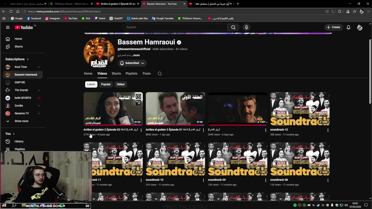Select the Oldest sort chip
Image resolution: width=372 pixels, height=209 pixels.
(x=121, y=84)
